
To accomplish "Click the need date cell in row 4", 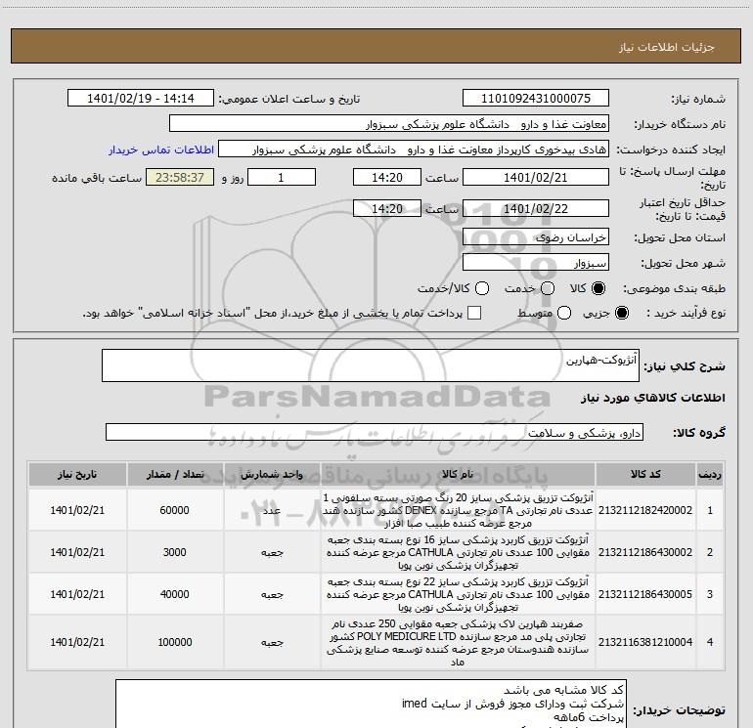I will (x=77, y=642).
